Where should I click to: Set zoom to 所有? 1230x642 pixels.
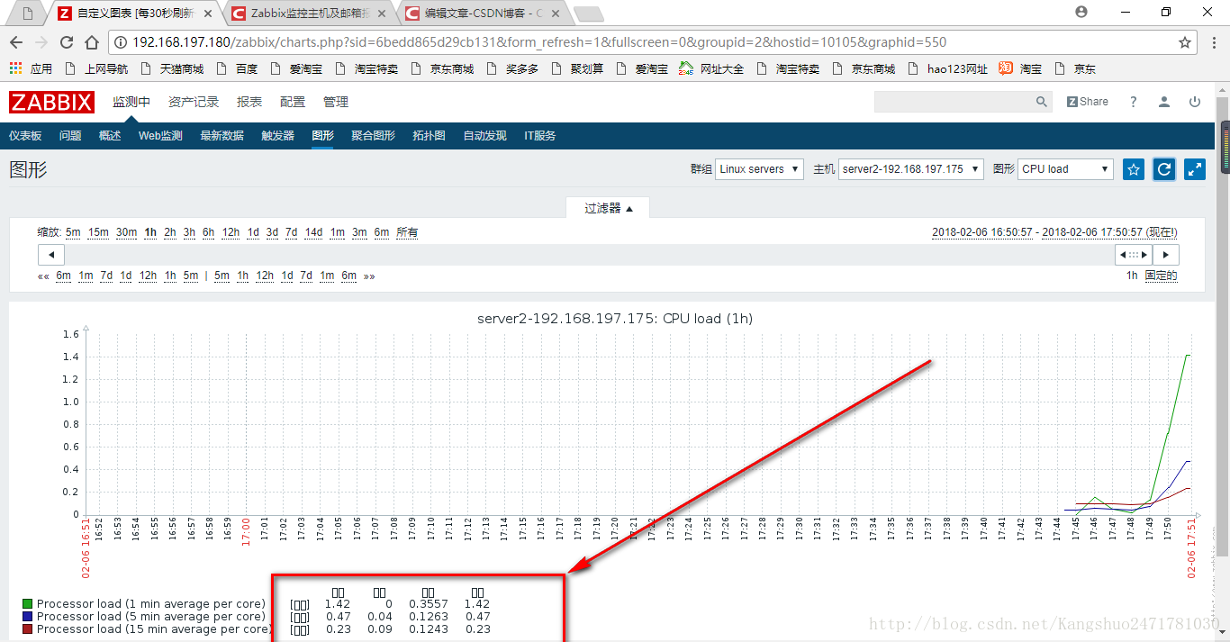(407, 232)
